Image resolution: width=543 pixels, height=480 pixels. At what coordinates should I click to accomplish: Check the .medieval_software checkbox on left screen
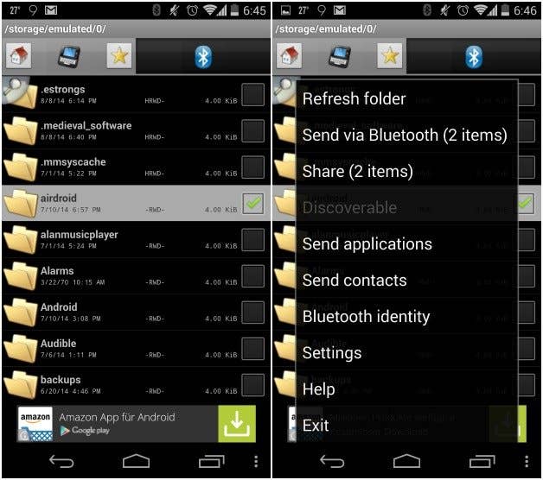[x=253, y=130]
